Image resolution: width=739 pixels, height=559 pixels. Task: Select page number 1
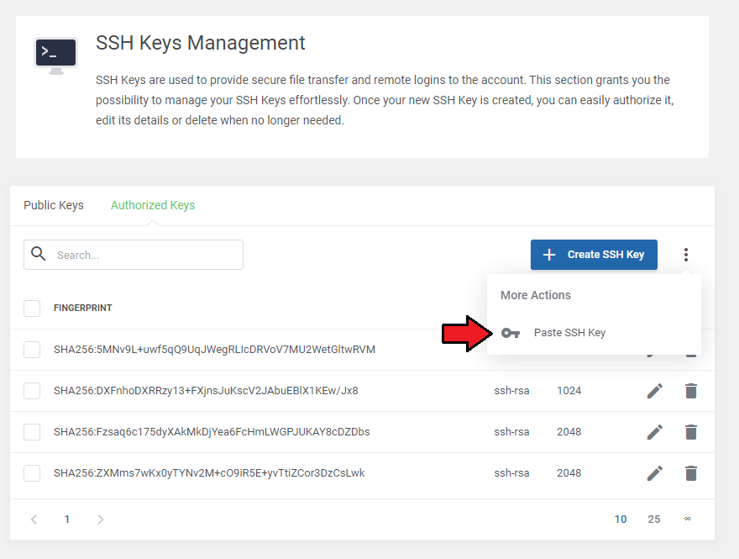[67, 519]
